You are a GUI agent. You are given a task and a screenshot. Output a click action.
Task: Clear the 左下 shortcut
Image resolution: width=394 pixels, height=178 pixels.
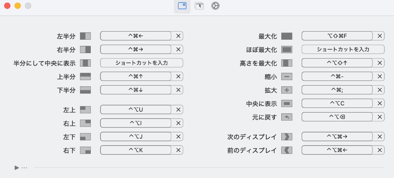(178, 136)
